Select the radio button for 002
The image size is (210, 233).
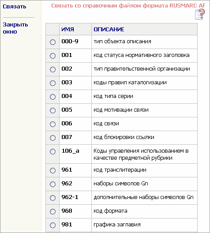[x=52, y=69]
